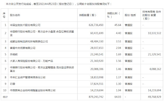Click the percentage value 1.56
Image resolution: width=166 pixels, height=101 pixels.
(119, 61)
